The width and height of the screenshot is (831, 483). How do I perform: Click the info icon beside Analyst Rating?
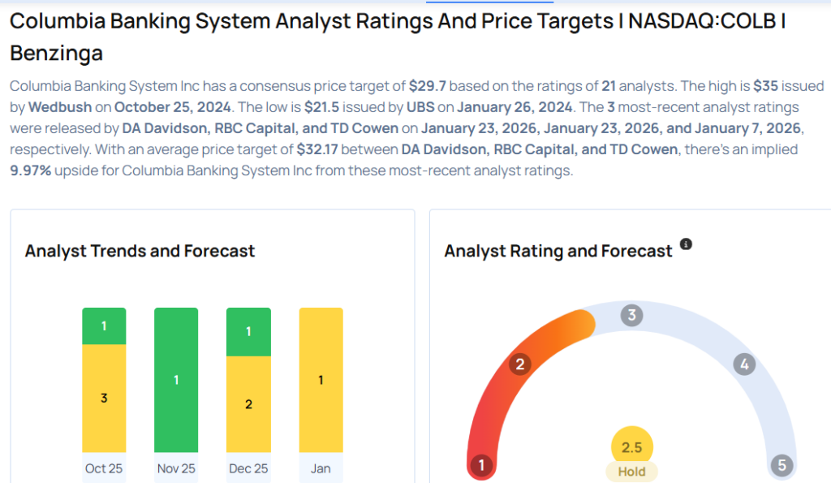tap(686, 244)
